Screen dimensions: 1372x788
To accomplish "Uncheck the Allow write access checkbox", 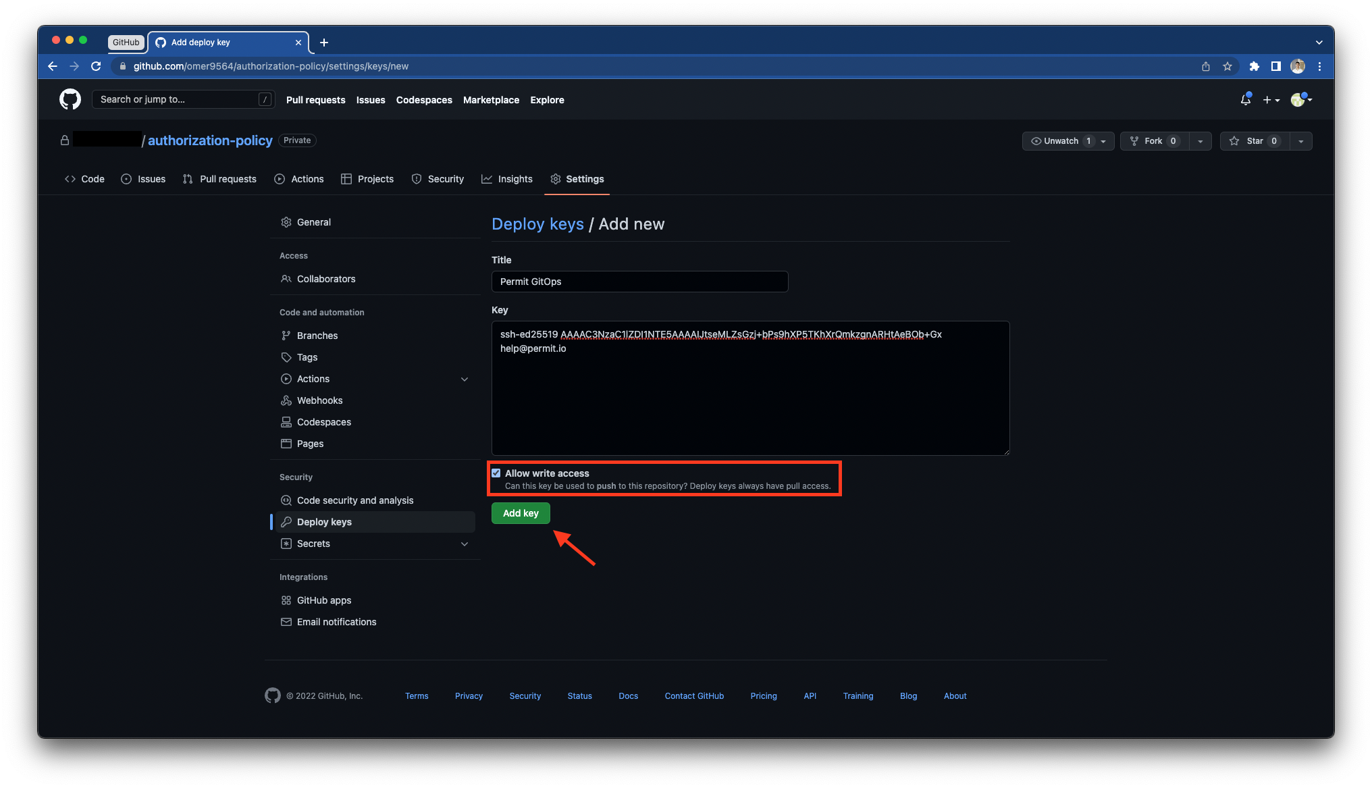I will 496,473.
